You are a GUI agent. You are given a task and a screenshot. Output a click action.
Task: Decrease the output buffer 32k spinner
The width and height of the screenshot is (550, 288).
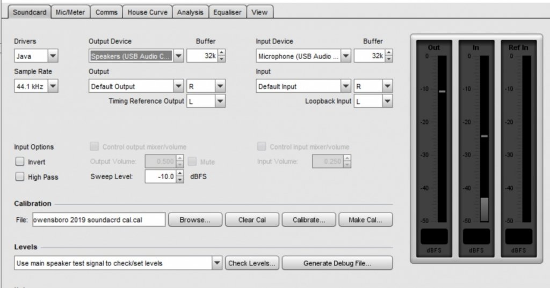[221, 59]
